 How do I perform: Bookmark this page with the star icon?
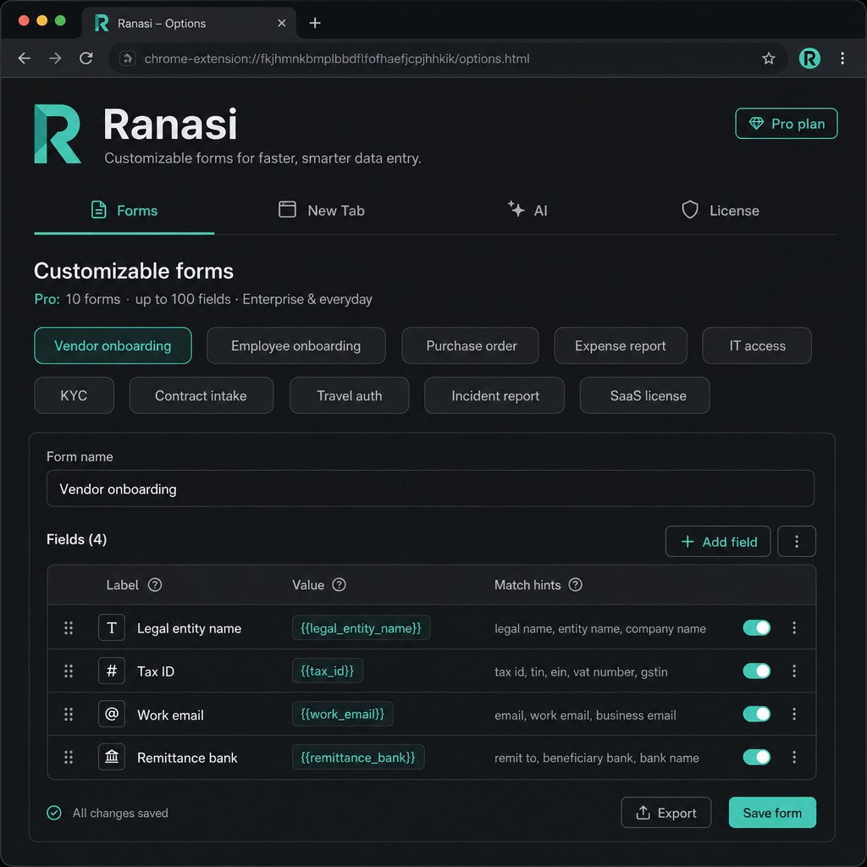tap(768, 58)
